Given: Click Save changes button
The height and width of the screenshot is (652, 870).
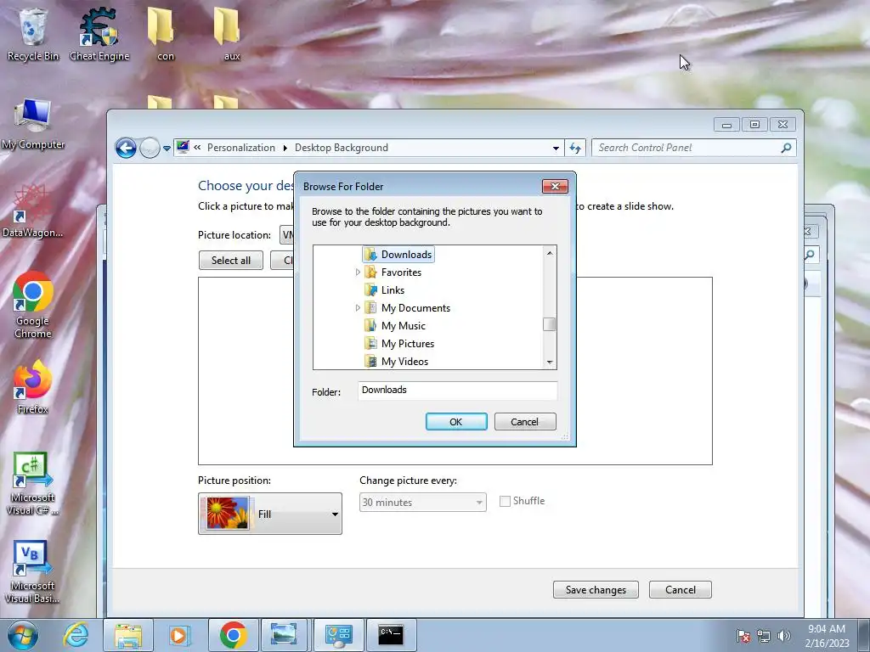Looking at the screenshot, I should (596, 589).
